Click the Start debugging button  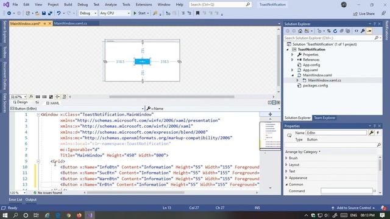point(140,13)
